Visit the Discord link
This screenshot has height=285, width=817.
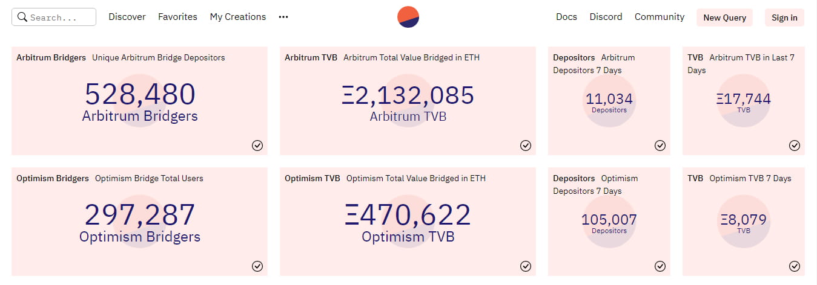pos(606,17)
